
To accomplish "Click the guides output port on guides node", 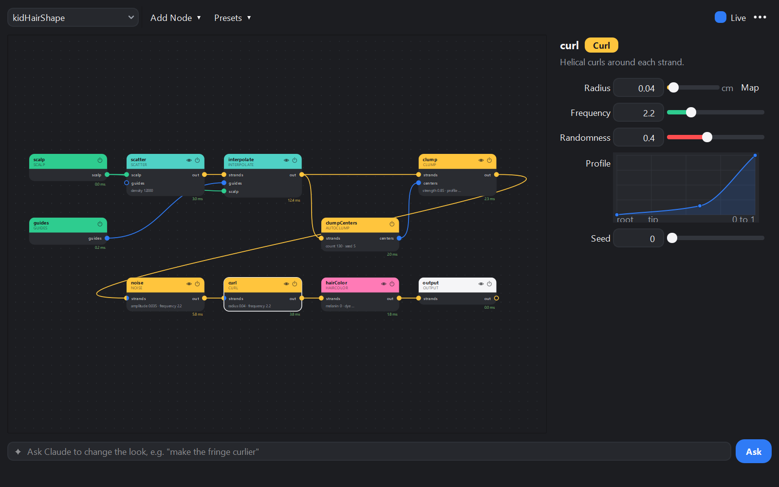I will (107, 238).
